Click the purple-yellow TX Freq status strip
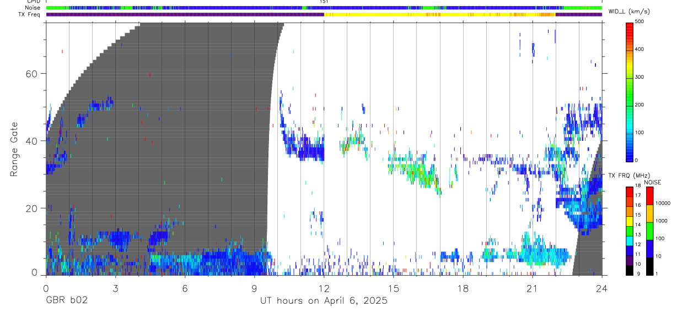The height and width of the screenshot is (312, 677). [324, 14]
